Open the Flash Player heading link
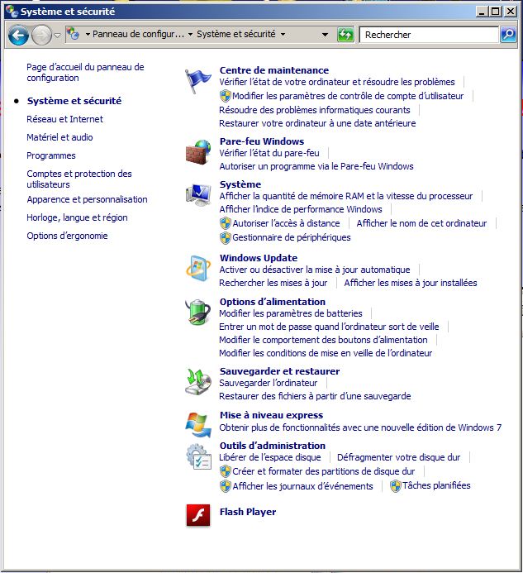The image size is (523, 573). 248,512
